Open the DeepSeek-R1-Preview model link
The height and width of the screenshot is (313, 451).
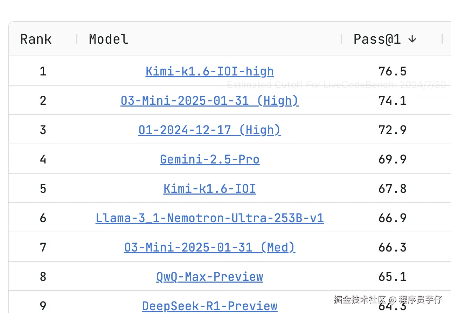[x=210, y=306]
